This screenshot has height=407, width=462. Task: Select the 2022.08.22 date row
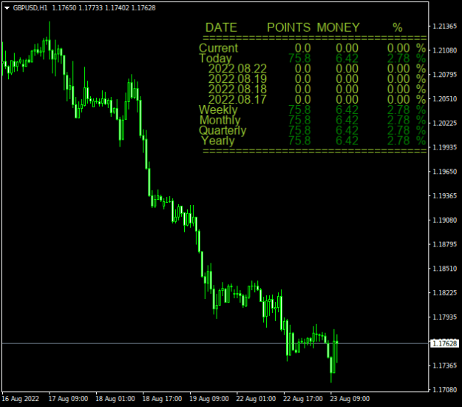tap(237, 69)
